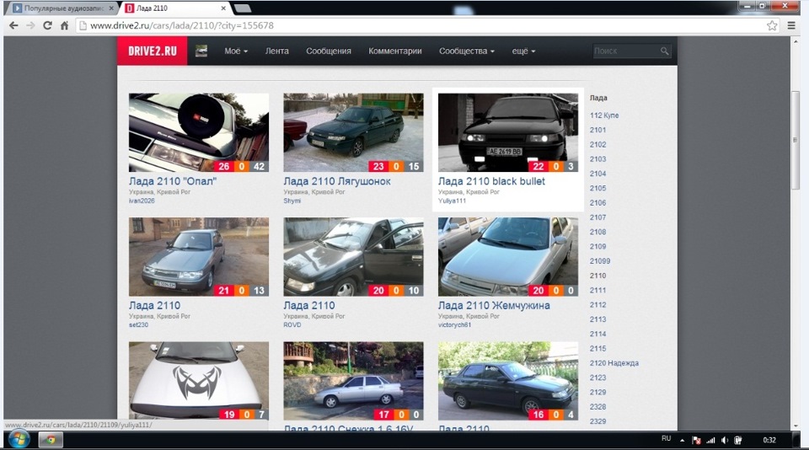Close the Лада 2110 tab
This screenshot has height=450, width=809.
[223, 8]
